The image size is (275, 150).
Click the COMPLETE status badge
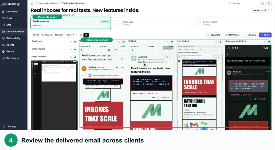pyautogui.click(x=104, y=22)
